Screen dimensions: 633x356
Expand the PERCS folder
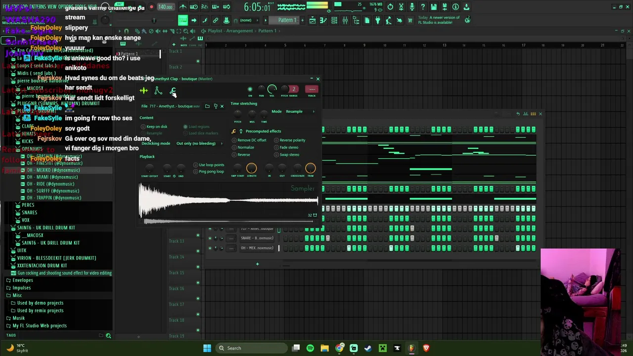(x=28, y=205)
